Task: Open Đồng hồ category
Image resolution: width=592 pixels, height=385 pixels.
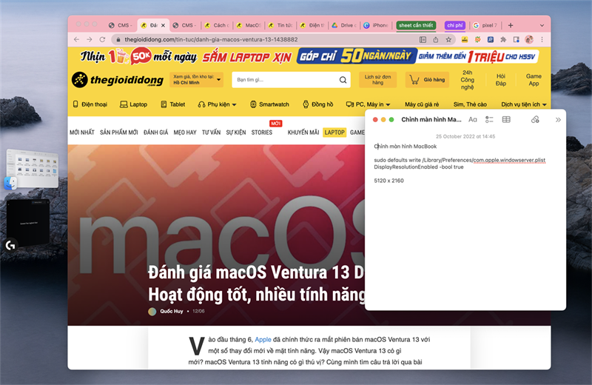Action: 318,104
